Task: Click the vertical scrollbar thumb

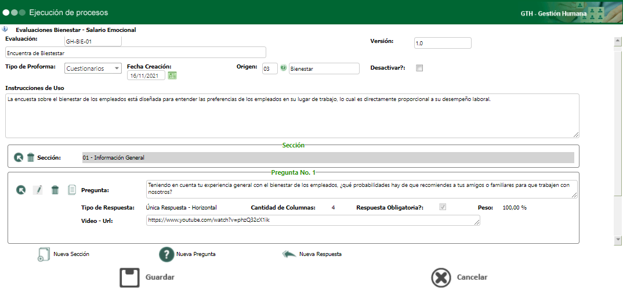Action: (x=617, y=123)
